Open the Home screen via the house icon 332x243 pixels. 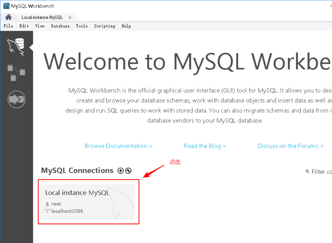pyautogui.click(x=9, y=17)
